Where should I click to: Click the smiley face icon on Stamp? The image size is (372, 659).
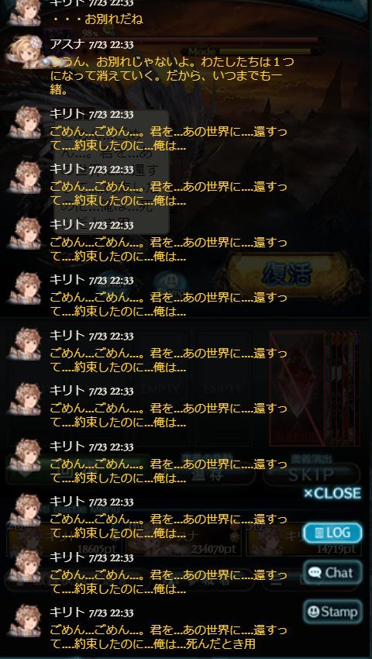pos(314,612)
